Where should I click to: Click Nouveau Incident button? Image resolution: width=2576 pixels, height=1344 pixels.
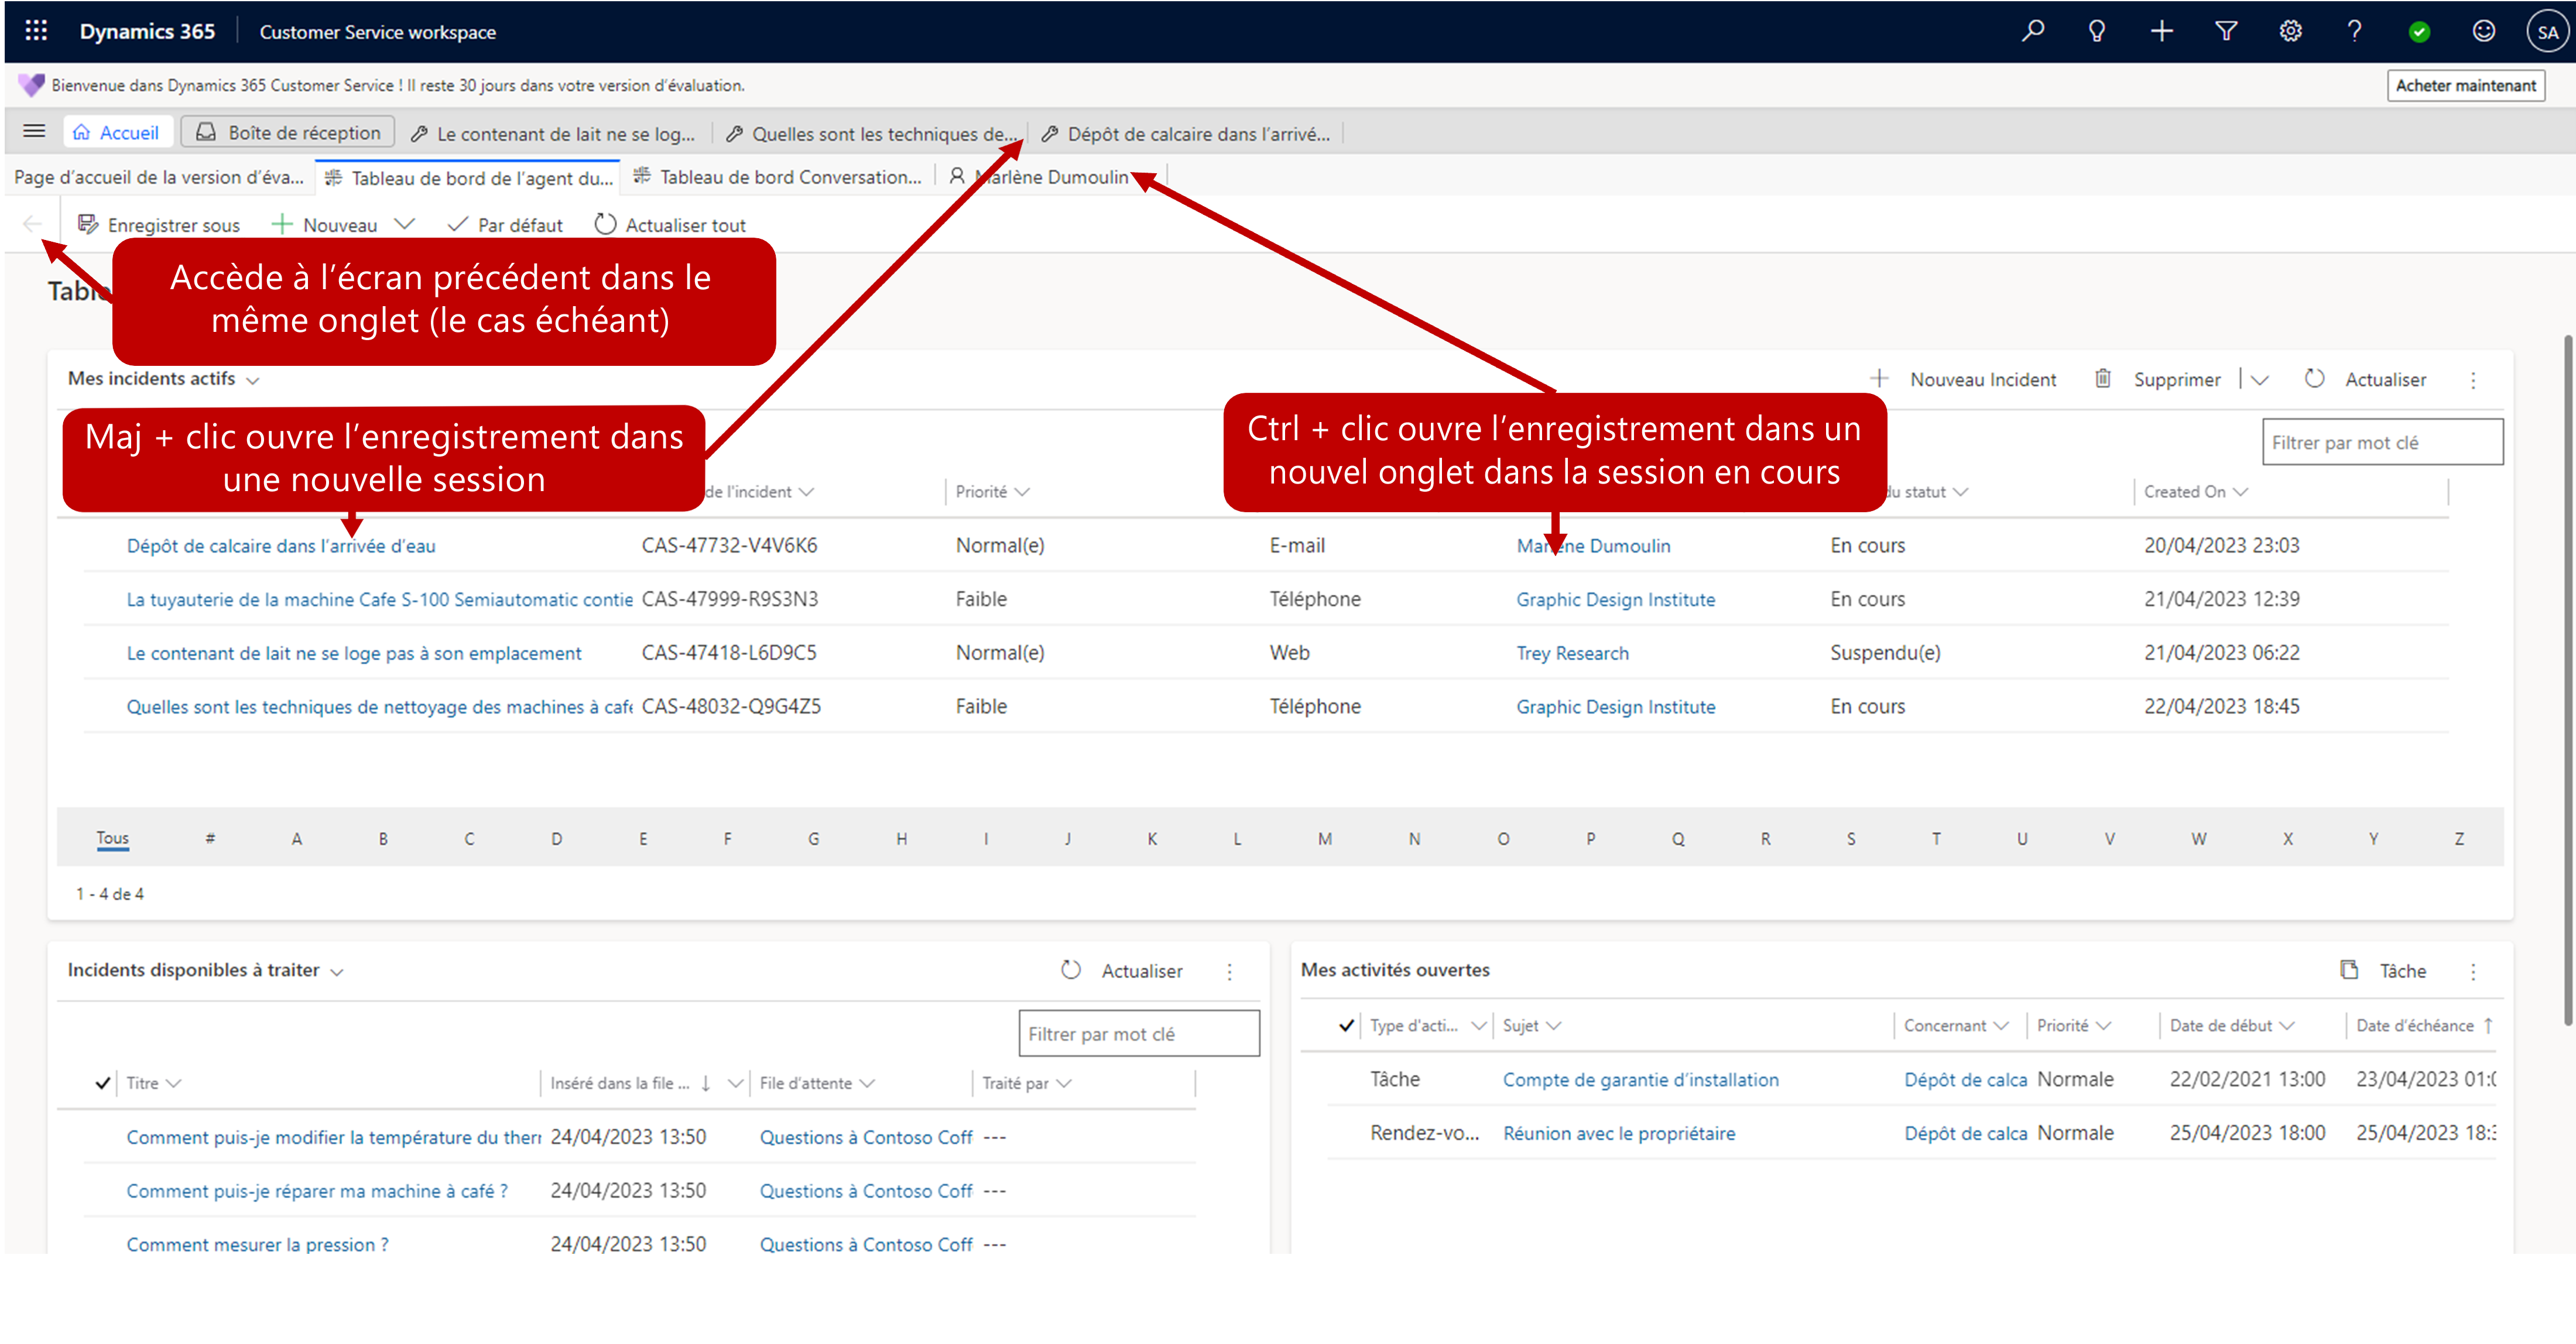(1964, 379)
